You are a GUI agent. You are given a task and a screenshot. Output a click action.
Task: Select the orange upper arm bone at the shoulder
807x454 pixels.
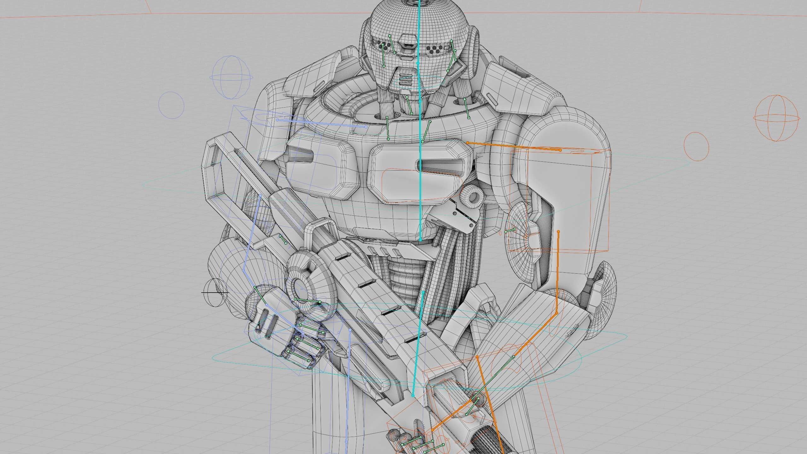514,146
